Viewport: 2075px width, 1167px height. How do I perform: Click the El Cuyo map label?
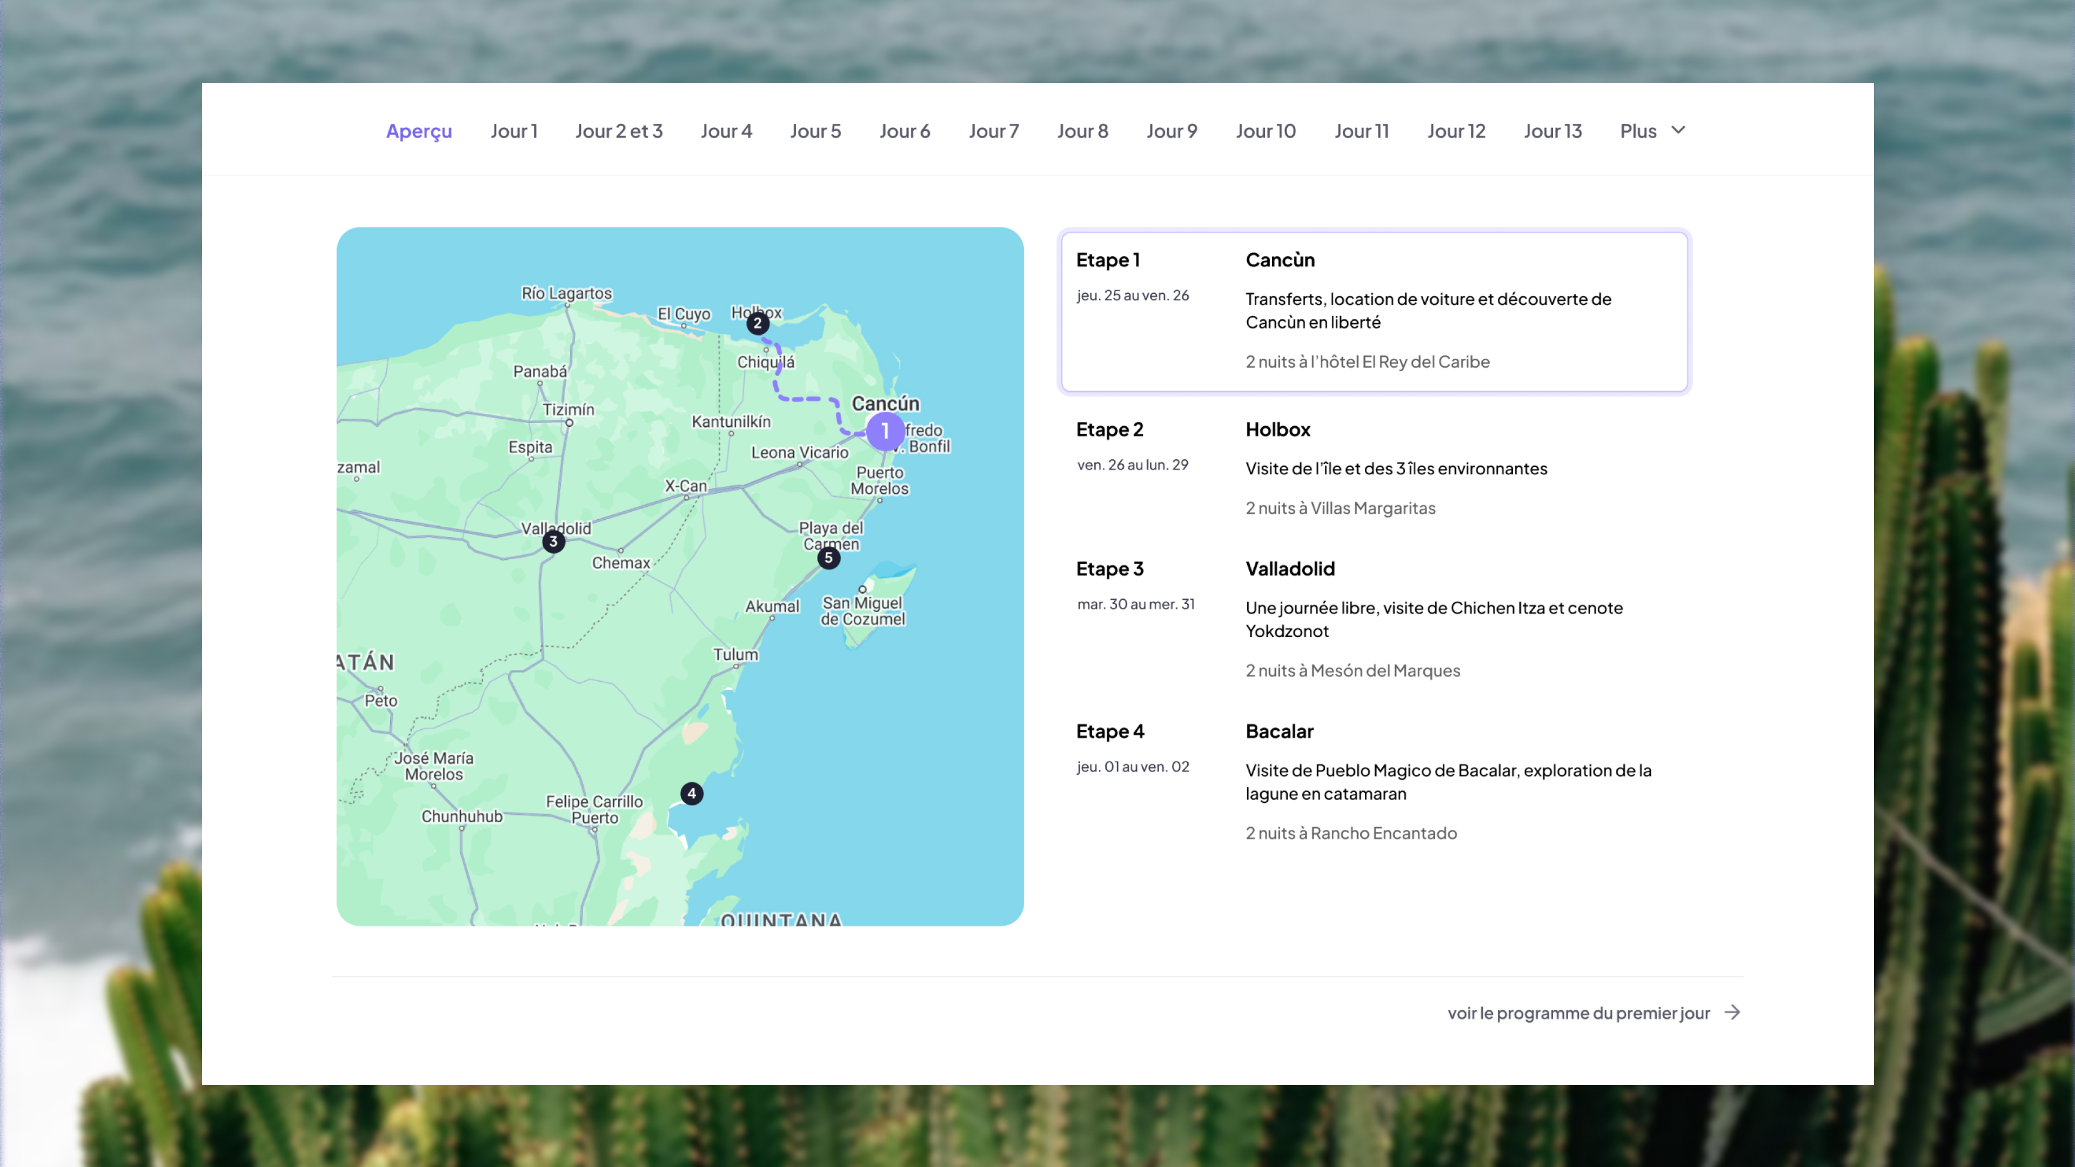tap(684, 314)
